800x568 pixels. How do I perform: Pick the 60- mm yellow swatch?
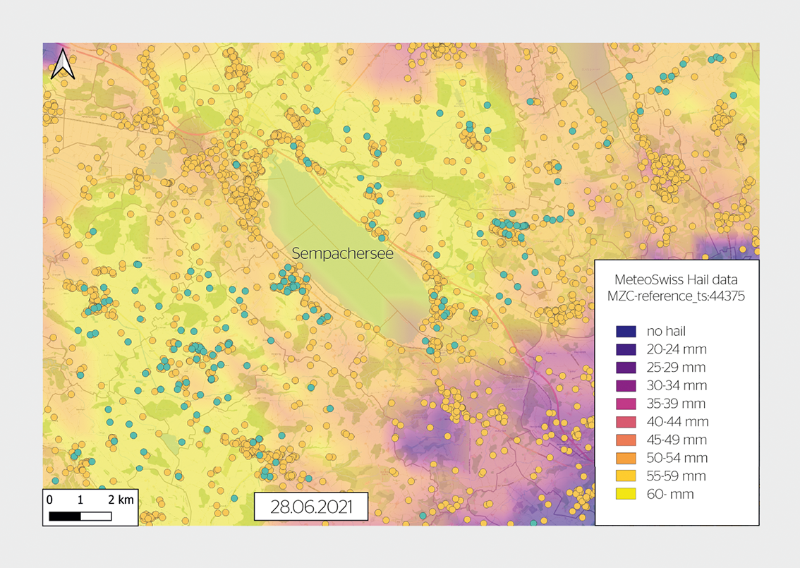point(626,494)
